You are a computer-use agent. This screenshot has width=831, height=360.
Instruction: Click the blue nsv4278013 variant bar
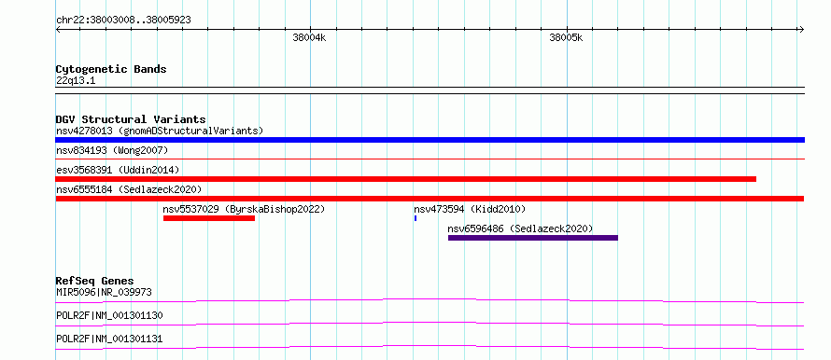[x=430, y=140]
